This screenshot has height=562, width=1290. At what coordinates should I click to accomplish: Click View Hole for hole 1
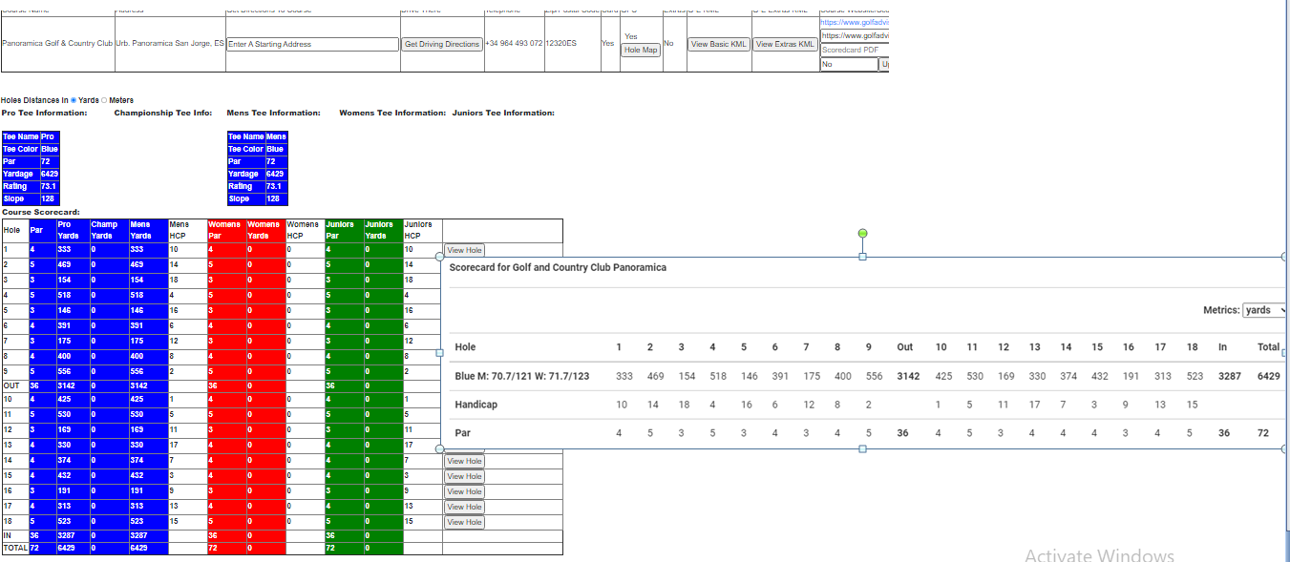point(465,250)
